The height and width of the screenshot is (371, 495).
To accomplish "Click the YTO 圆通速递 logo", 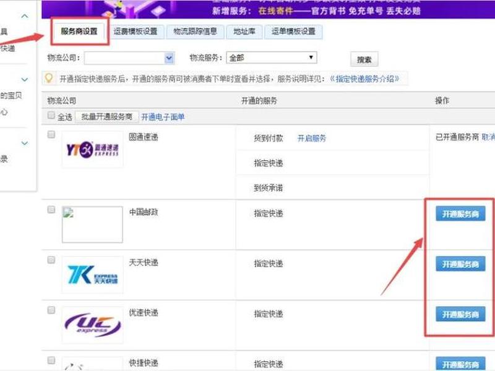I will pos(92,149).
